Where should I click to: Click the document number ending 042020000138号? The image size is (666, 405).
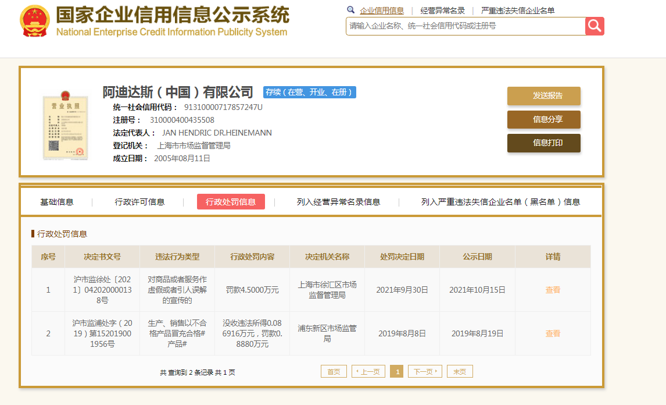(x=102, y=290)
